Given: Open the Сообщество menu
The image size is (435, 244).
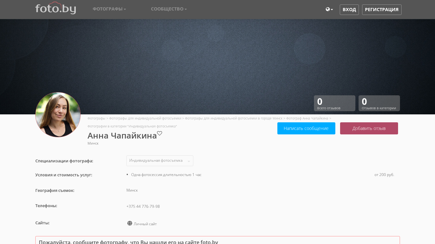Looking at the screenshot, I should click(x=169, y=9).
